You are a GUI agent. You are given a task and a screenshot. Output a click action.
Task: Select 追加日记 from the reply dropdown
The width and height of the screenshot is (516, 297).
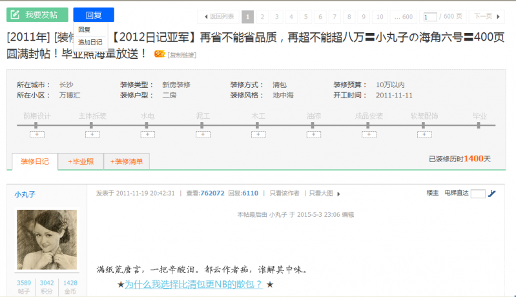(x=90, y=42)
